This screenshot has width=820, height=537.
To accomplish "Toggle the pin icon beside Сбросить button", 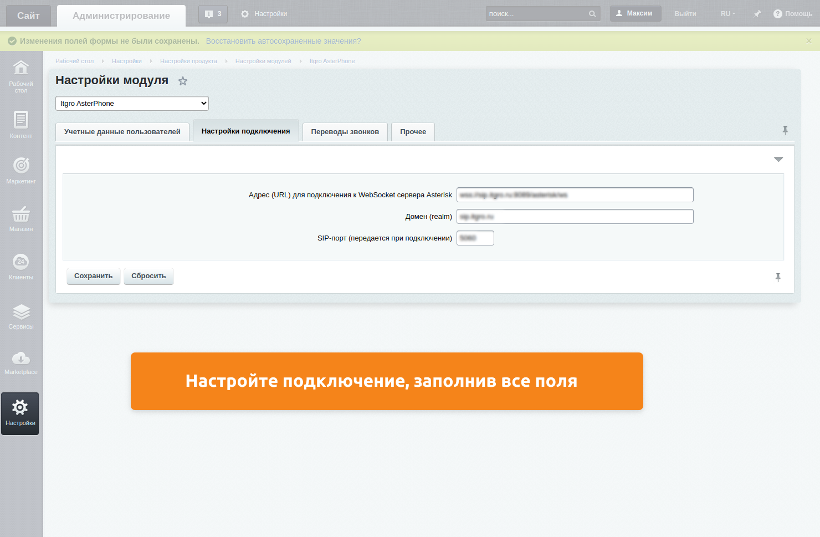I will 778,277.
